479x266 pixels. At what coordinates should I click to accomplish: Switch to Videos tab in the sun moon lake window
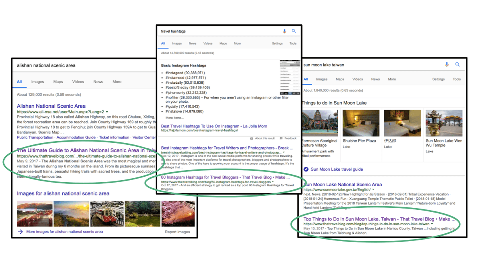click(x=358, y=79)
